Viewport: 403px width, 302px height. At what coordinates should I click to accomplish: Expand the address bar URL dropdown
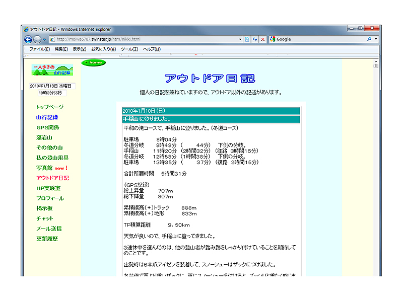click(x=240, y=39)
